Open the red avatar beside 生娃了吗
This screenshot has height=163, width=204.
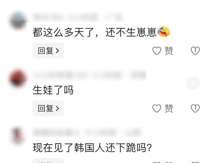click(x=18, y=78)
